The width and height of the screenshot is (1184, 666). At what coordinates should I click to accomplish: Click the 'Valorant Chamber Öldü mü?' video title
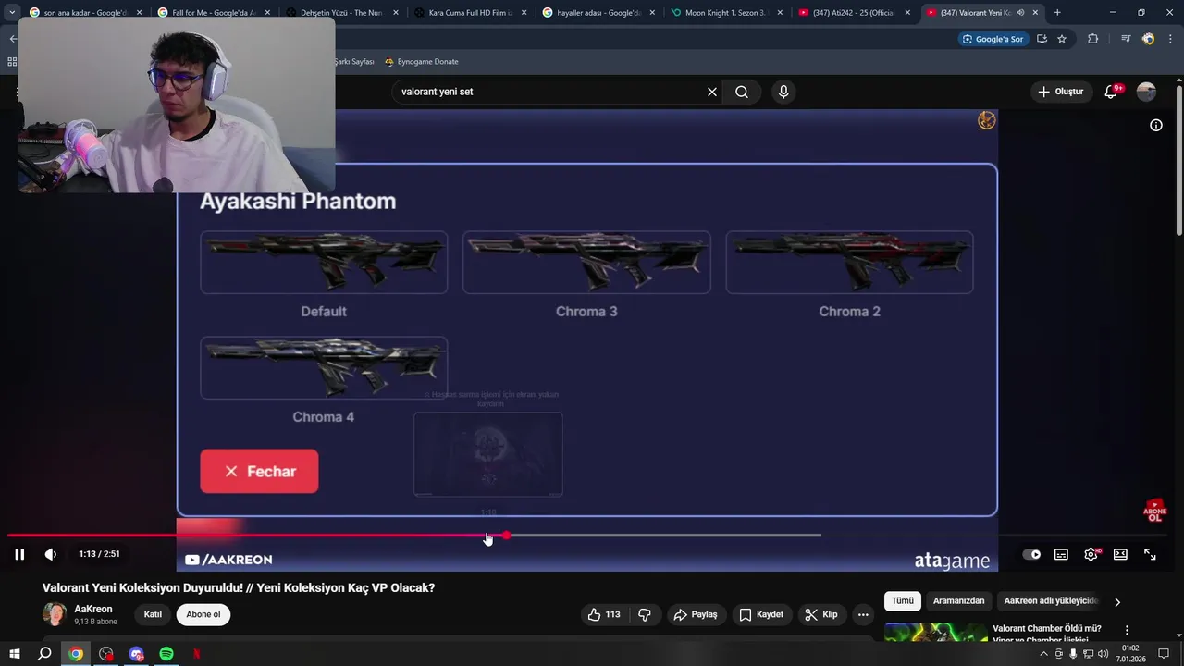tap(1047, 629)
